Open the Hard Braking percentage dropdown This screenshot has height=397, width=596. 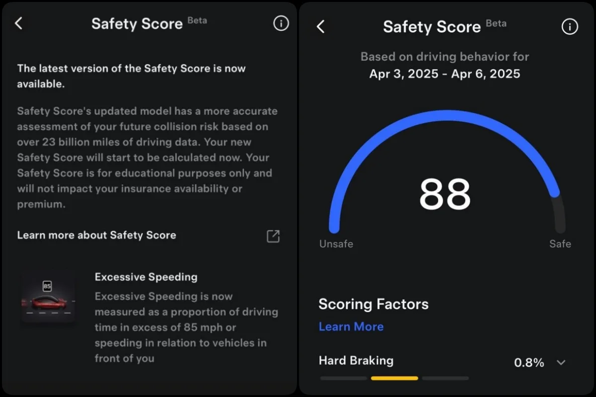pos(529,362)
